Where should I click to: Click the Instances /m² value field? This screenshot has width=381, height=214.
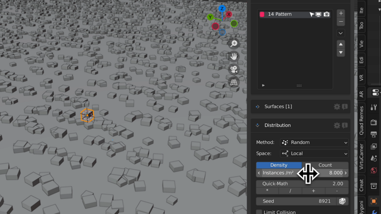(x=302, y=173)
